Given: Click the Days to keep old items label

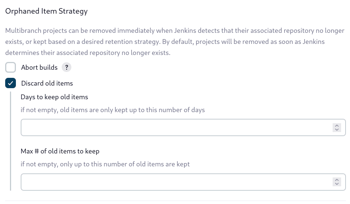Looking at the screenshot, I should 54,97.
